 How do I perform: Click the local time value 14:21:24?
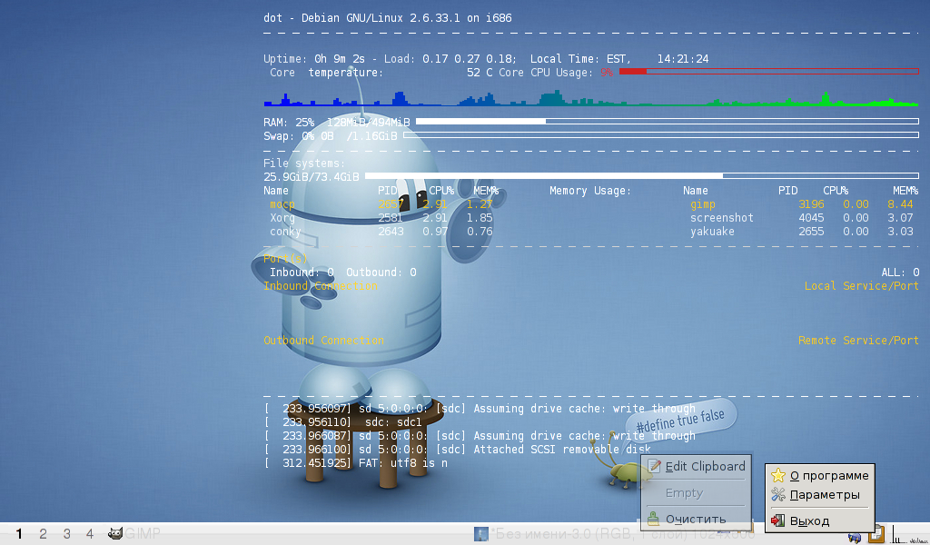tap(683, 59)
